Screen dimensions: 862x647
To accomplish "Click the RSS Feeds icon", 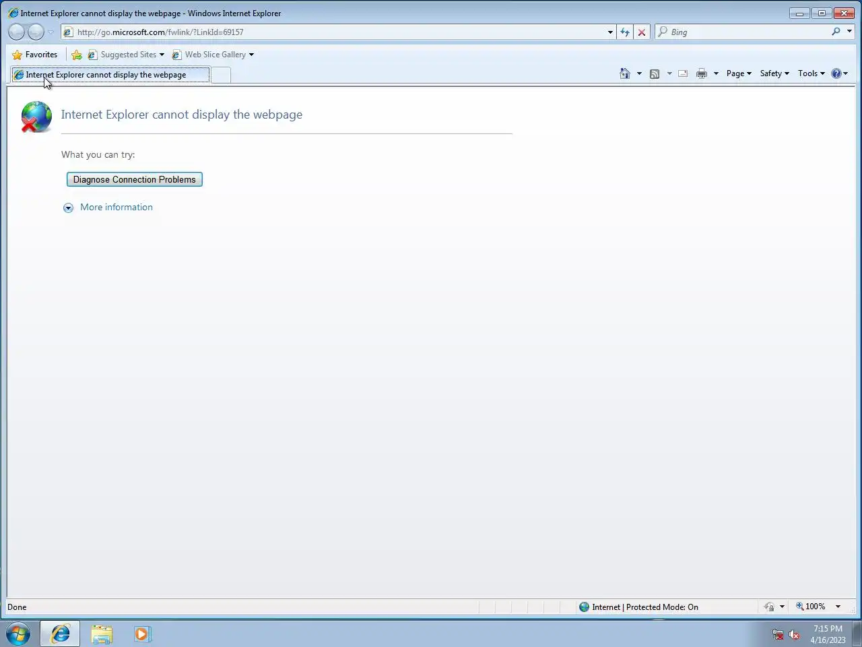I will click(x=655, y=73).
